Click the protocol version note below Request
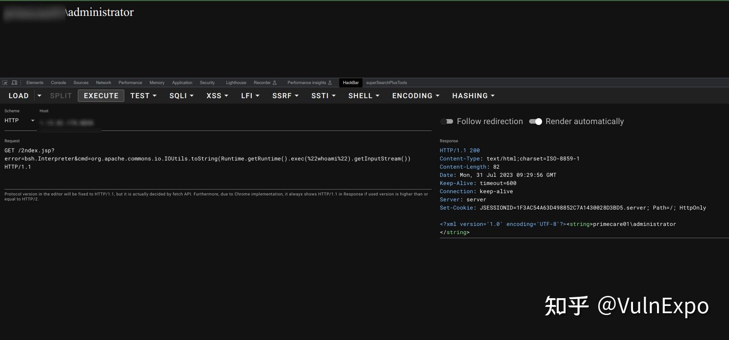Screen dimensions: 729x340 point(216,196)
